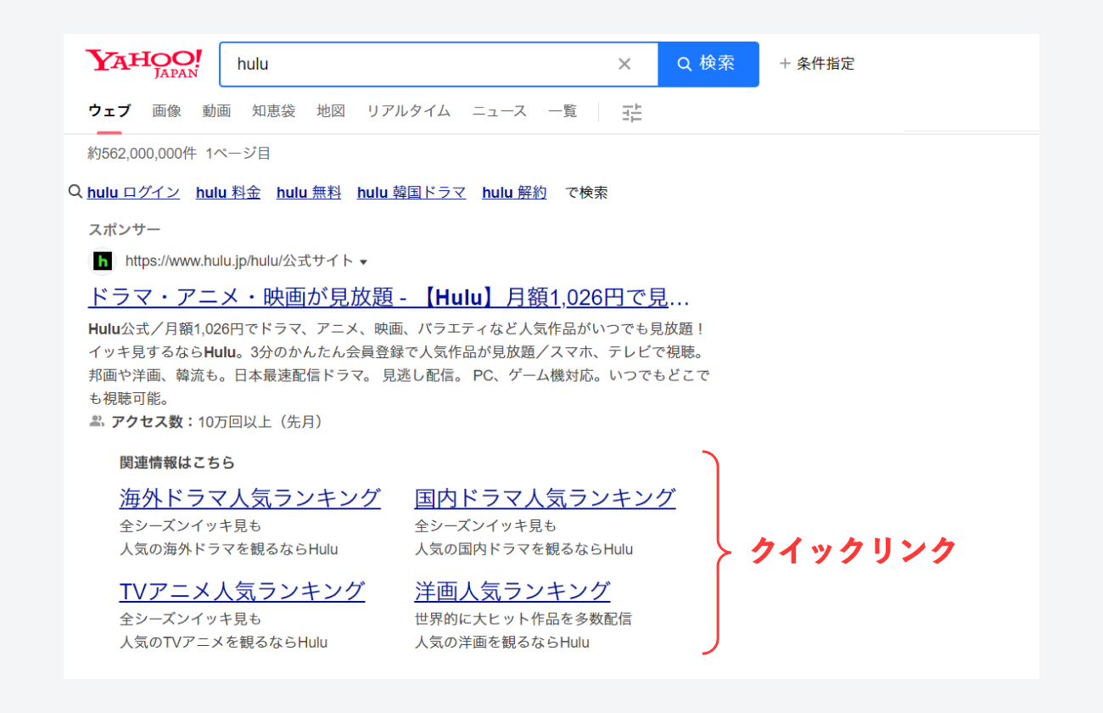Open the ニュース tab

pos(500,111)
